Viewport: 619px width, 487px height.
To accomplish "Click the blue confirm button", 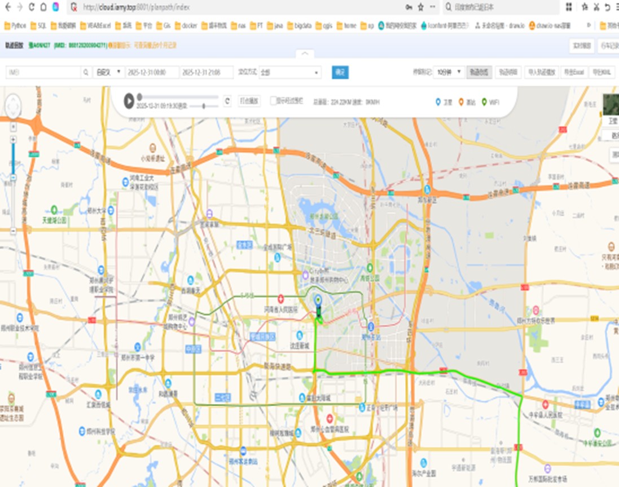I will [340, 72].
